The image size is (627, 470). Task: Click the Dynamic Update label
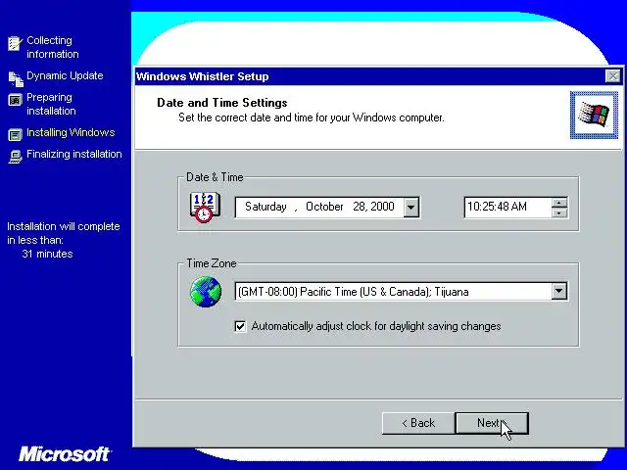[65, 75]
